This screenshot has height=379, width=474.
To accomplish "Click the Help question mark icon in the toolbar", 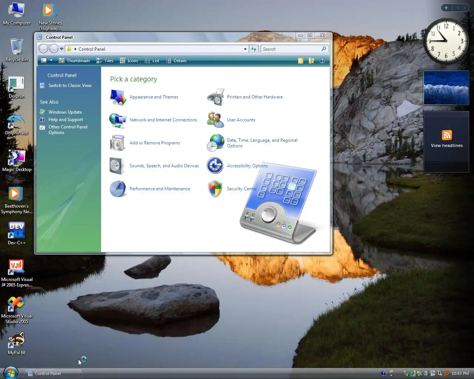I will 322,61.
